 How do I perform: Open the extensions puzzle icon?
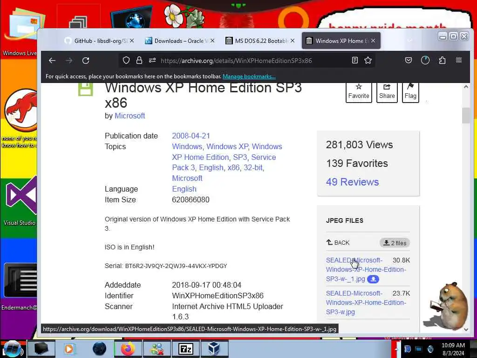pos(443,60)
